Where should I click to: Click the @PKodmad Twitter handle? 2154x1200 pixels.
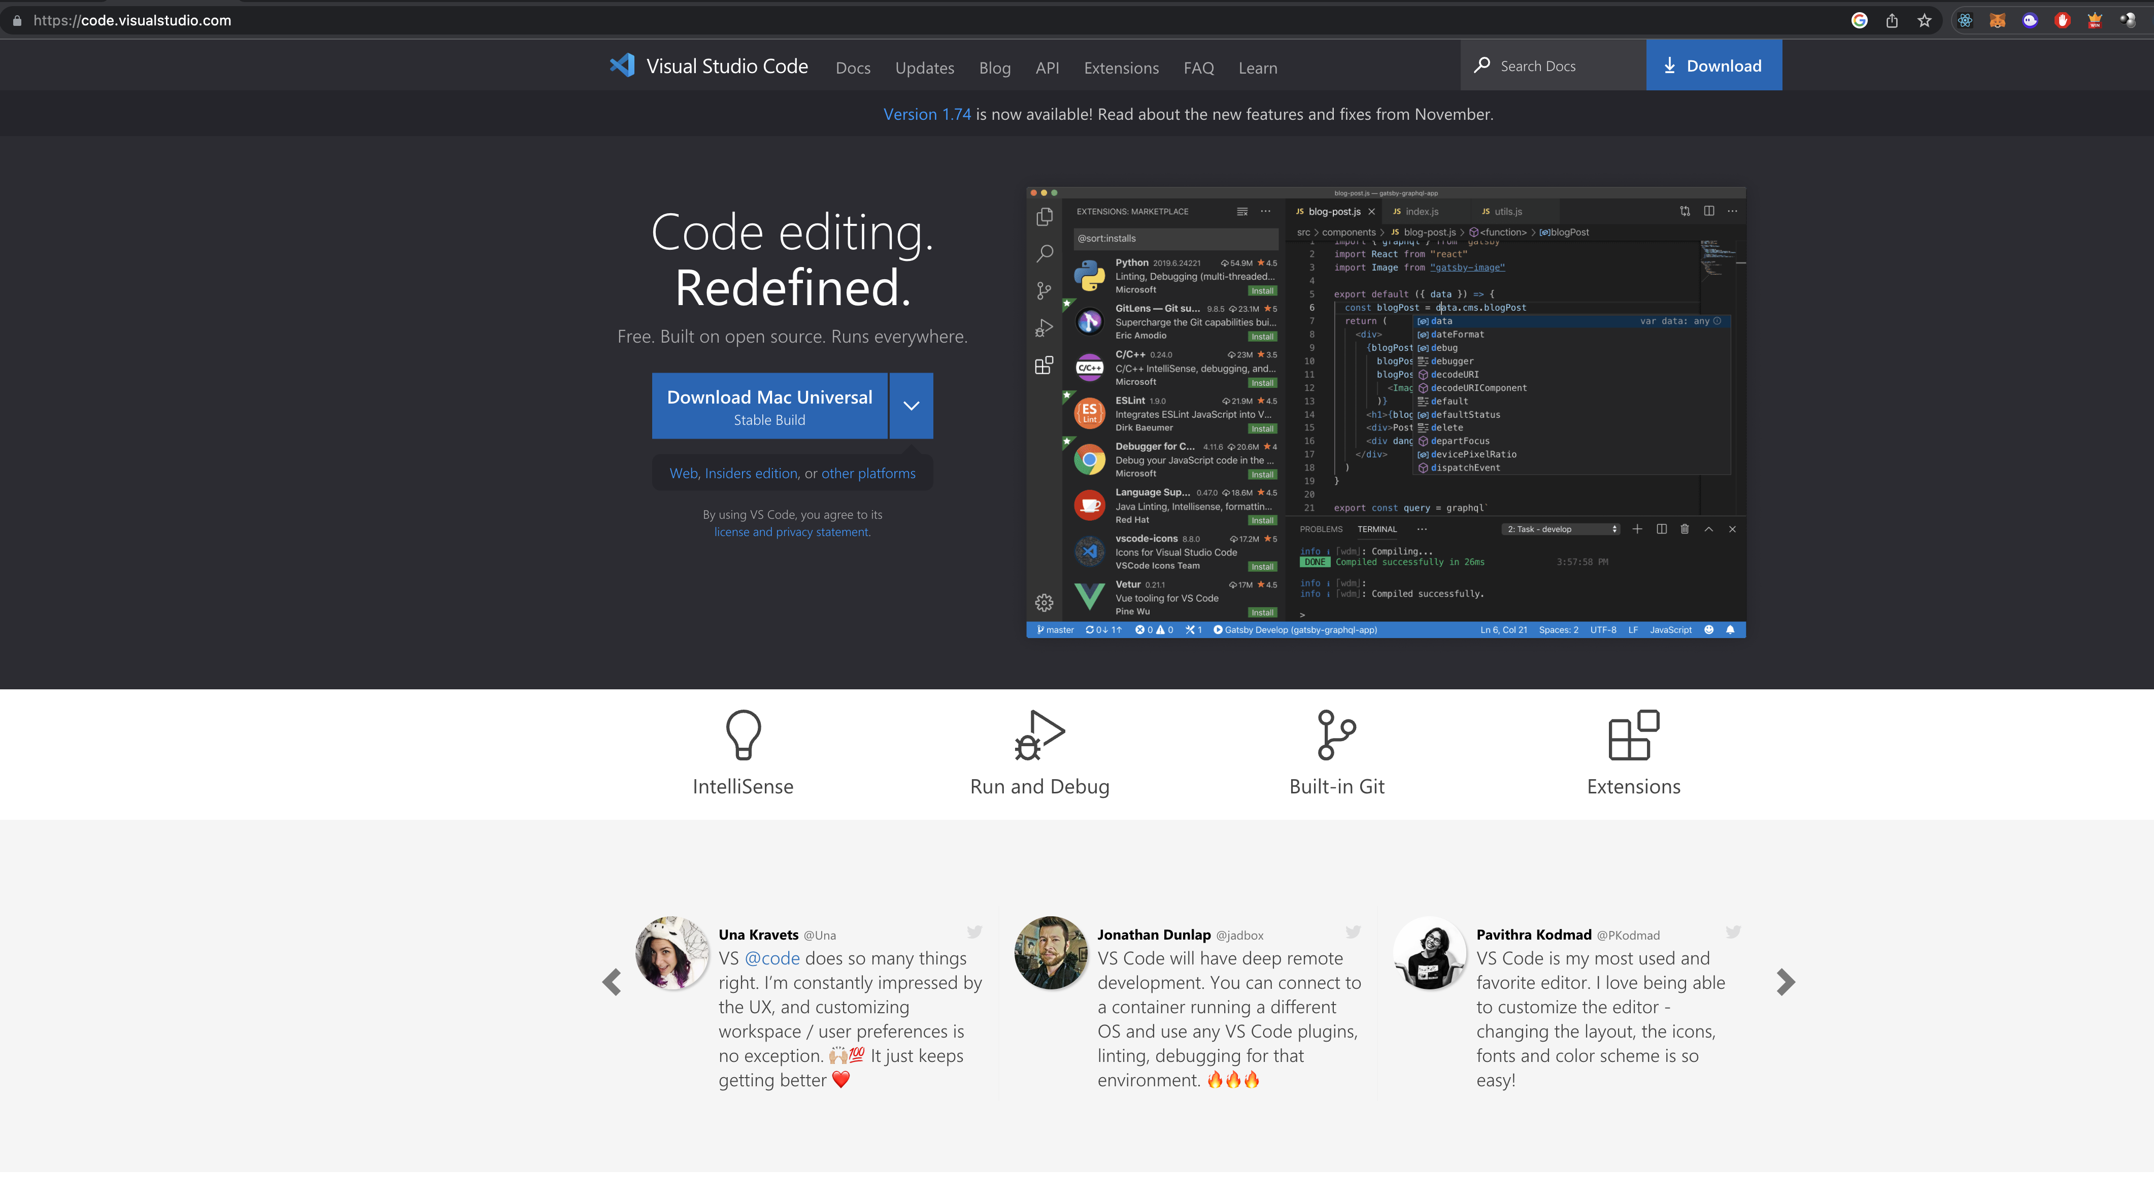1628,935
